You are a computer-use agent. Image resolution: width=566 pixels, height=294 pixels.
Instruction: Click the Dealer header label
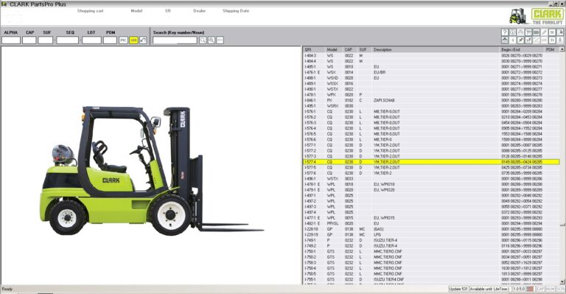(199, 11)
